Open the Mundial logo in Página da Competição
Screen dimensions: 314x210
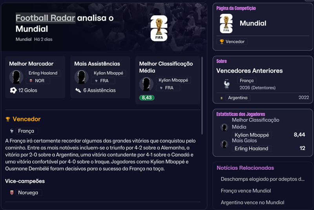[226, 24]
